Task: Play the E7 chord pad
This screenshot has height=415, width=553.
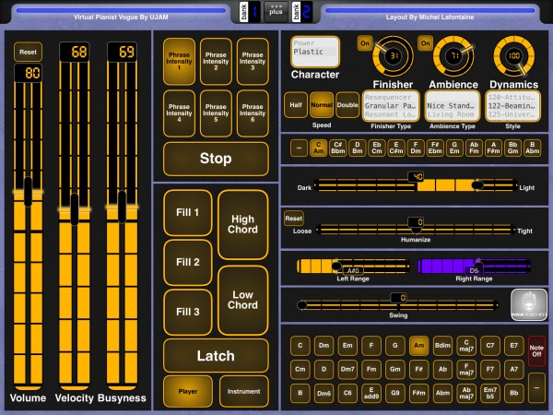Action: pos(514,346)
